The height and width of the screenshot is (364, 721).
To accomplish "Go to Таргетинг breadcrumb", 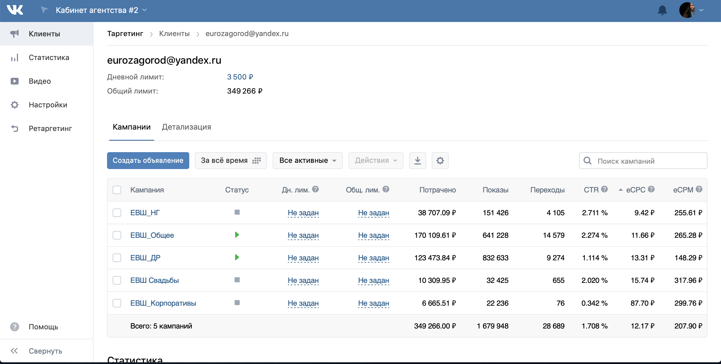I will (x=125, y=34).
